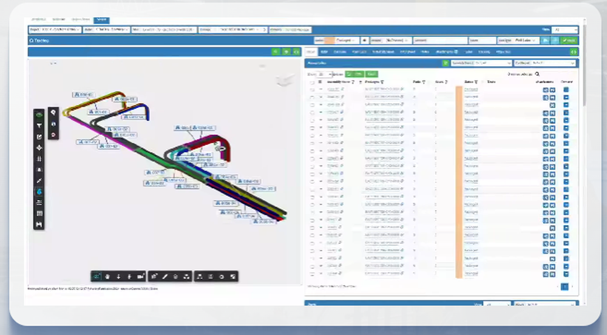Open the settings gear in bottom viewer toolbar

point(222,276)
